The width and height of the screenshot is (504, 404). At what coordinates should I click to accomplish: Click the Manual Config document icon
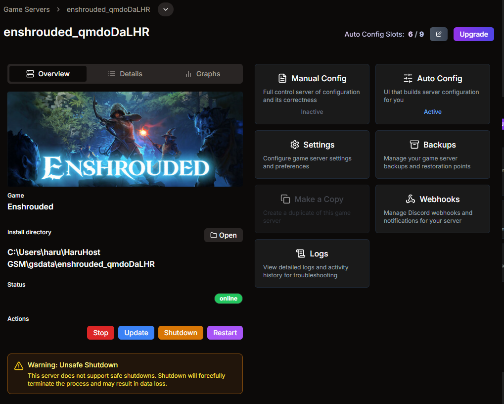click(x=282, y=79)
